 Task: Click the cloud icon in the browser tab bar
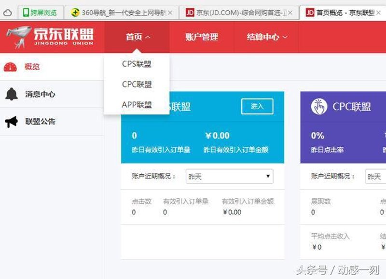click(7, 13)
